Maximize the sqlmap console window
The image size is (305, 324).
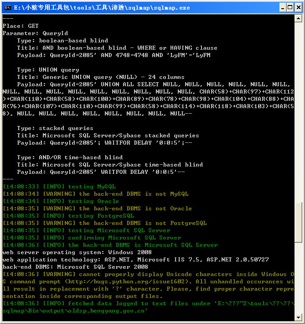pos(290,8)
